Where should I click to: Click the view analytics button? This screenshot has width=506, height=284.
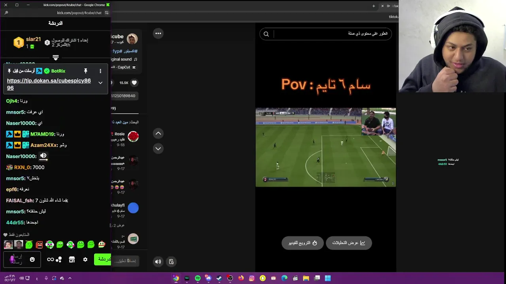tap(349, 243)
